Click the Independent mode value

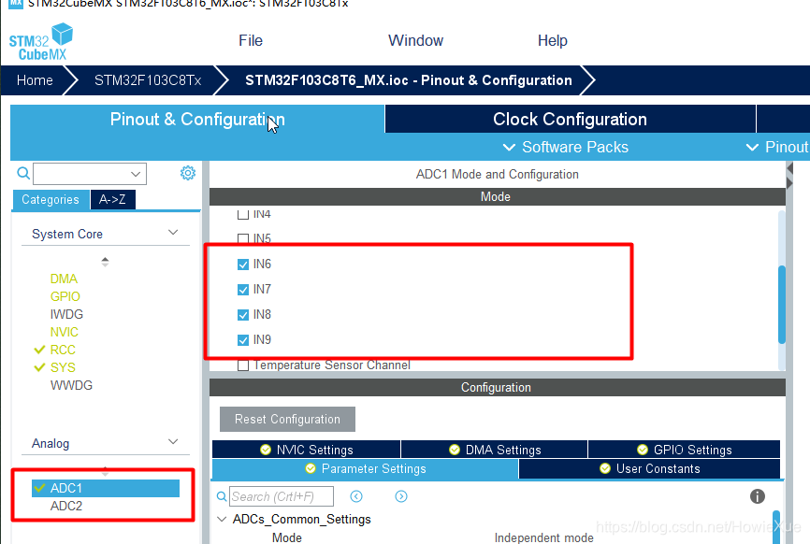point(544,537)
